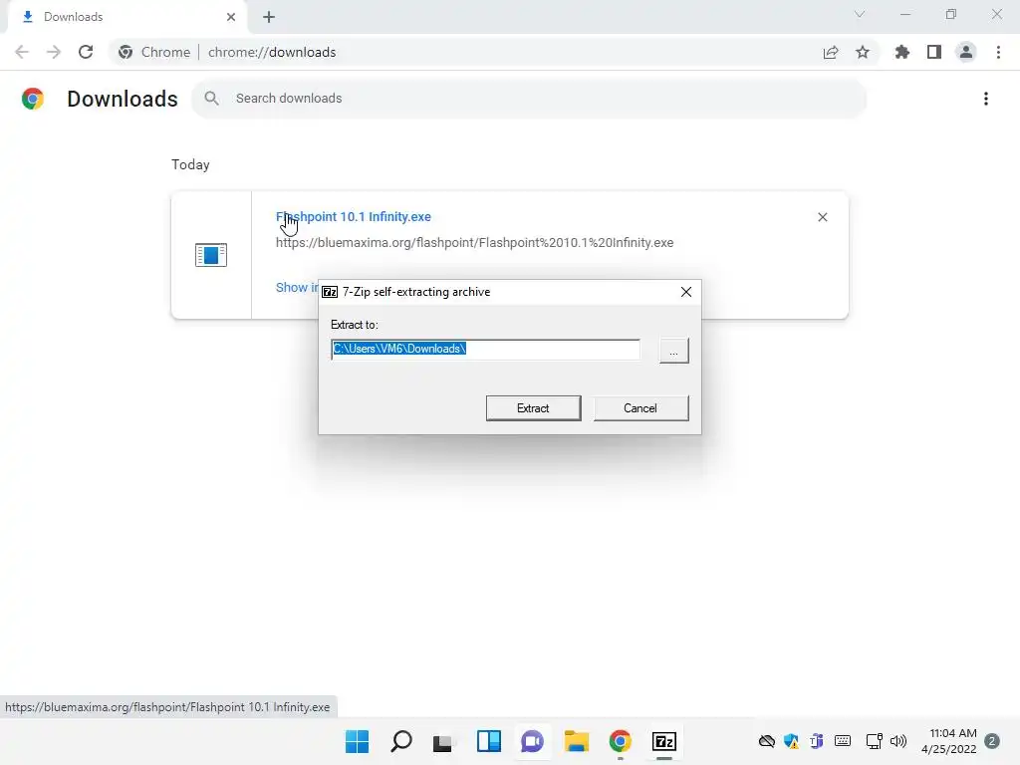Click the Extract to path field

485,350
